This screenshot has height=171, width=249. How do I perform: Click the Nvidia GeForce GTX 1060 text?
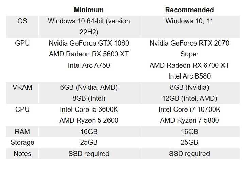point(89,43)
